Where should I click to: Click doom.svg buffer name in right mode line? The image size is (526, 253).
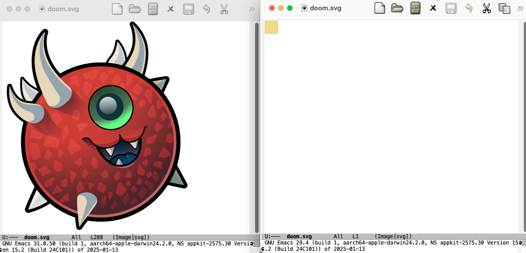pos(299,236)
